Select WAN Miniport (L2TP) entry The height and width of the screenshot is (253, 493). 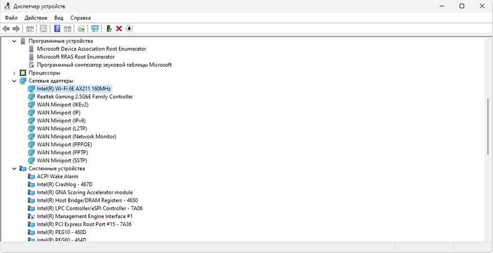pos(62,129)
